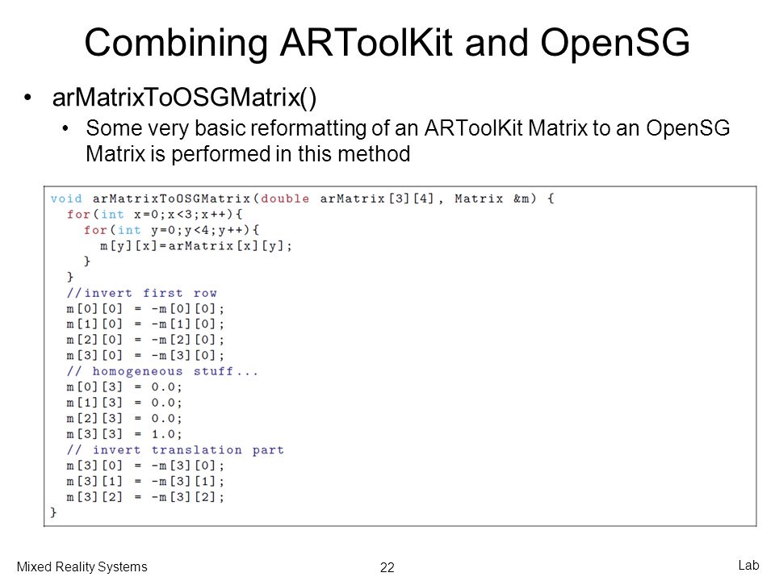Image resolution: width=775 pixels, height=581 pixels.
Task: Click the text 'Matrix is performed in this method'
Action: pyautogui.click(x=248, y=154)
